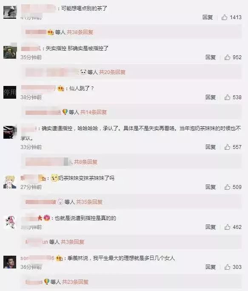Expand '共20条回复' replies
The image size is (248, 291).
click(112, 72)
